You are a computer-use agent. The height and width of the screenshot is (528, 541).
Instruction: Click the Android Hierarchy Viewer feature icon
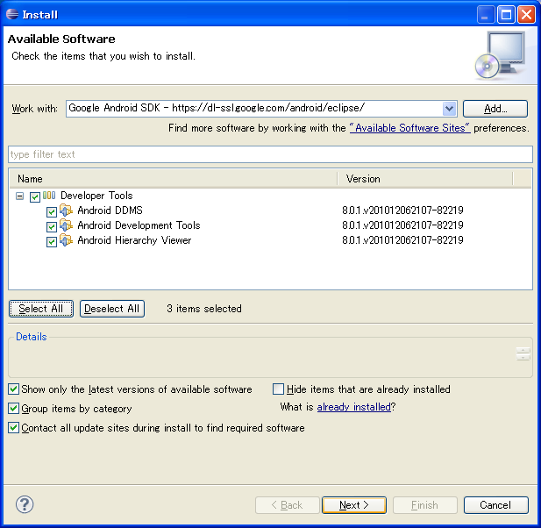click(66, 241)
